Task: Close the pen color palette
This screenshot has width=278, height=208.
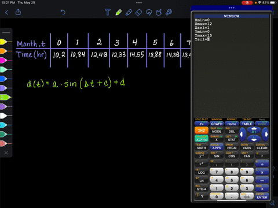Action: [6, 153]
